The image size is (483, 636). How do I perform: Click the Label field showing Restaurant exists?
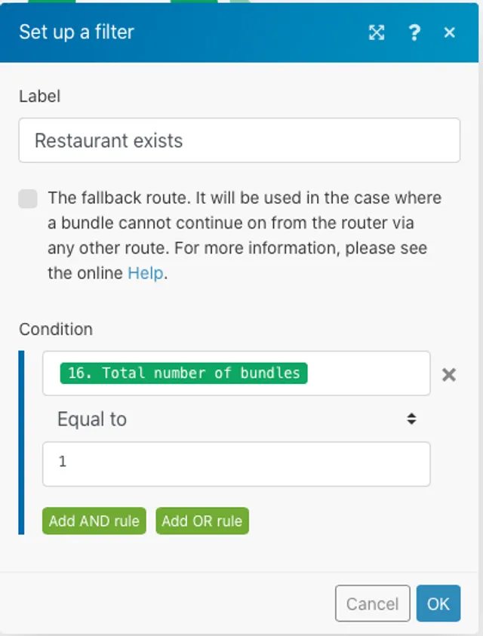[238, 140]
